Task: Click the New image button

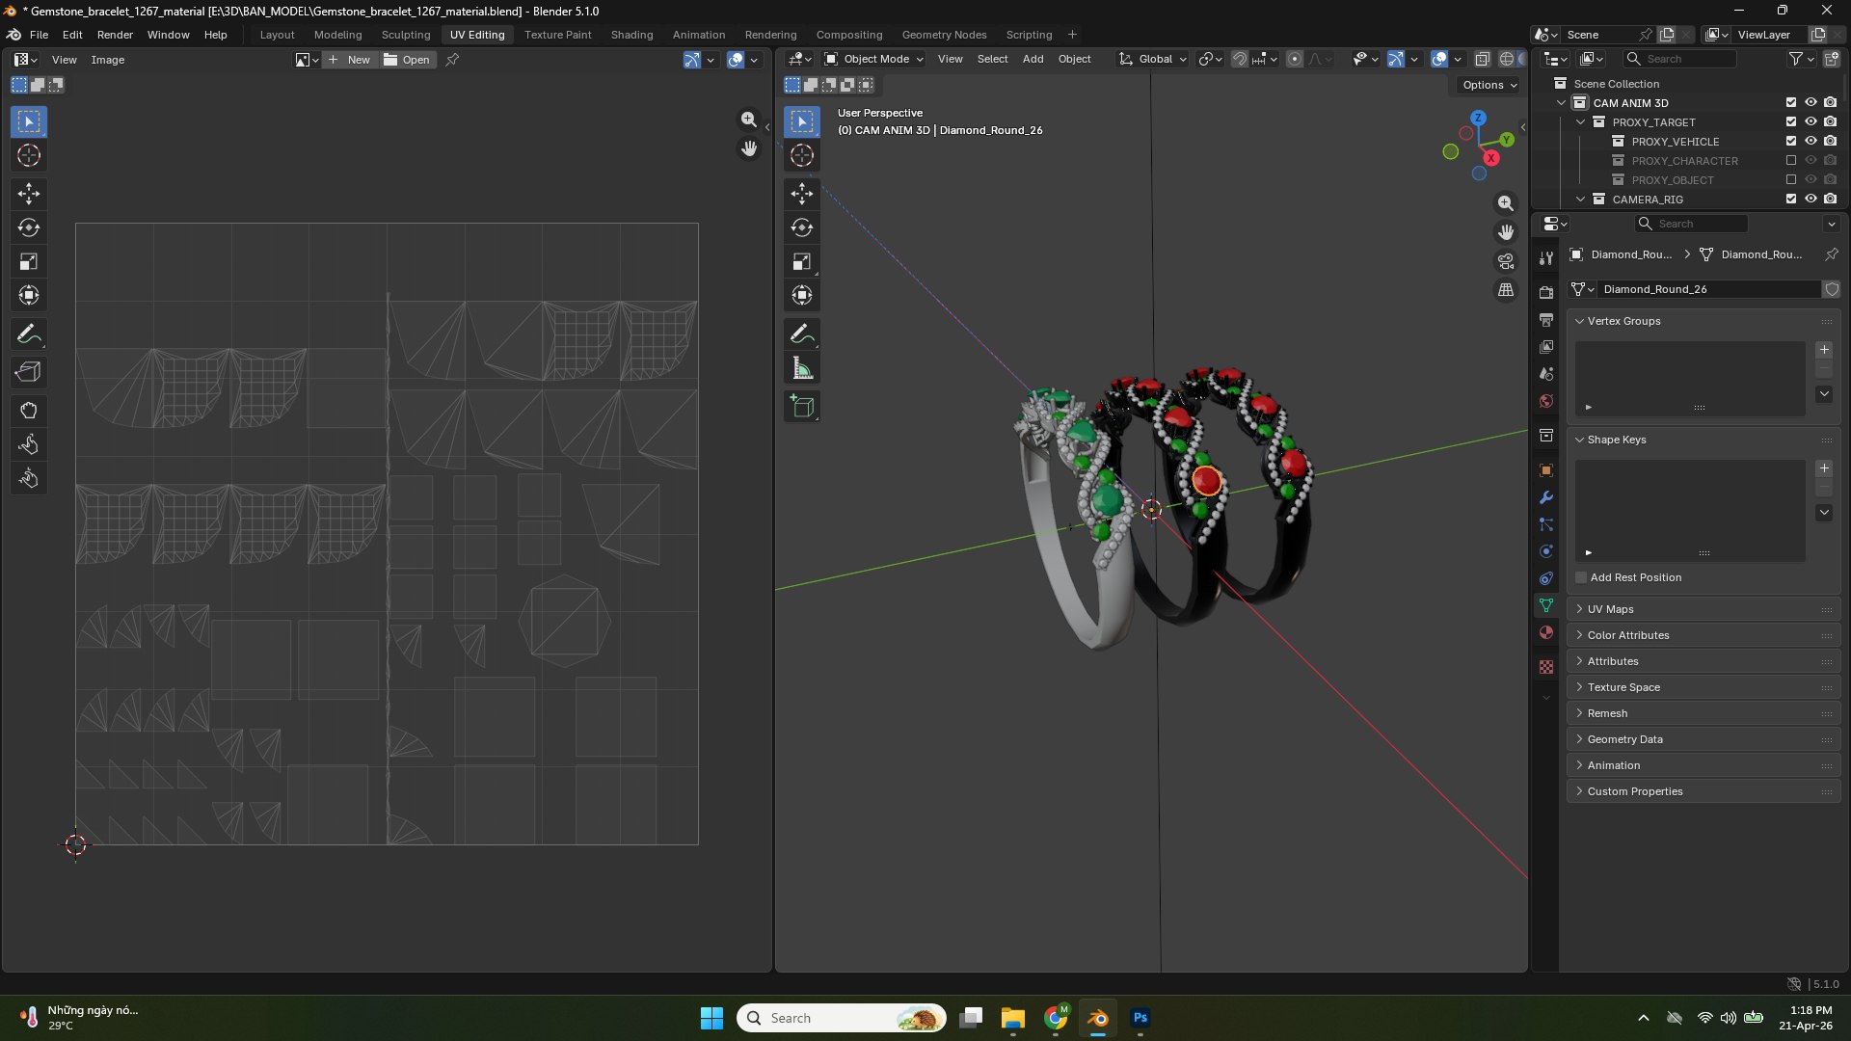Action: click(349, 60)
